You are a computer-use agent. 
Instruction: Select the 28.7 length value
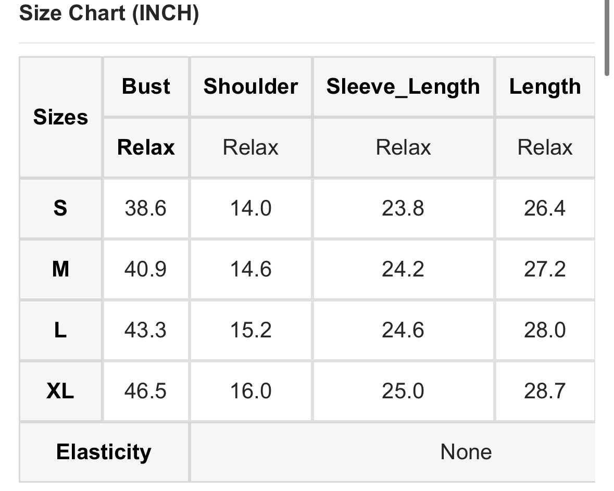tap(545, 391)
